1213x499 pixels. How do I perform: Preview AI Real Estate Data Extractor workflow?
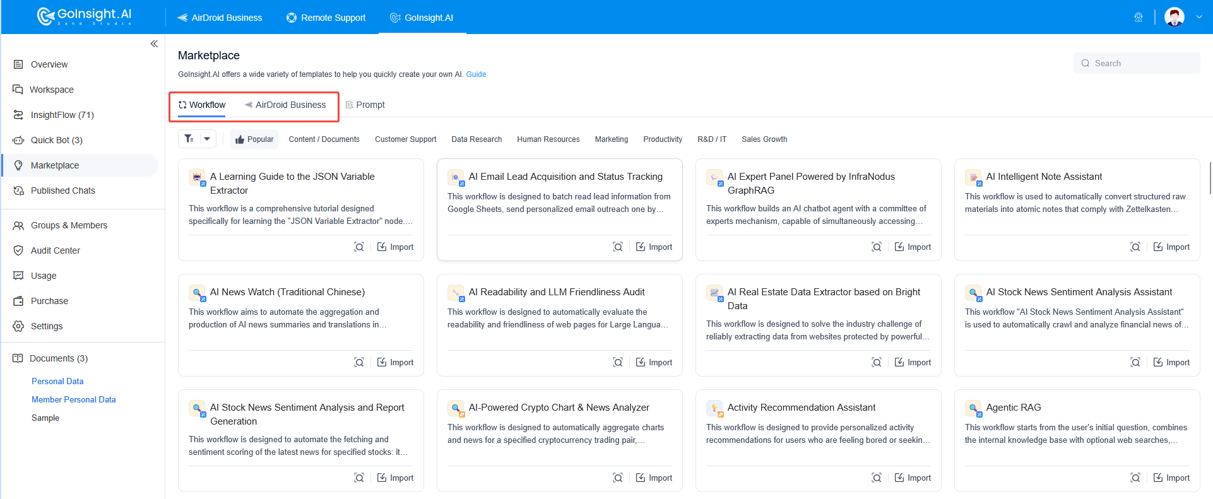click(x=877, y=362)
